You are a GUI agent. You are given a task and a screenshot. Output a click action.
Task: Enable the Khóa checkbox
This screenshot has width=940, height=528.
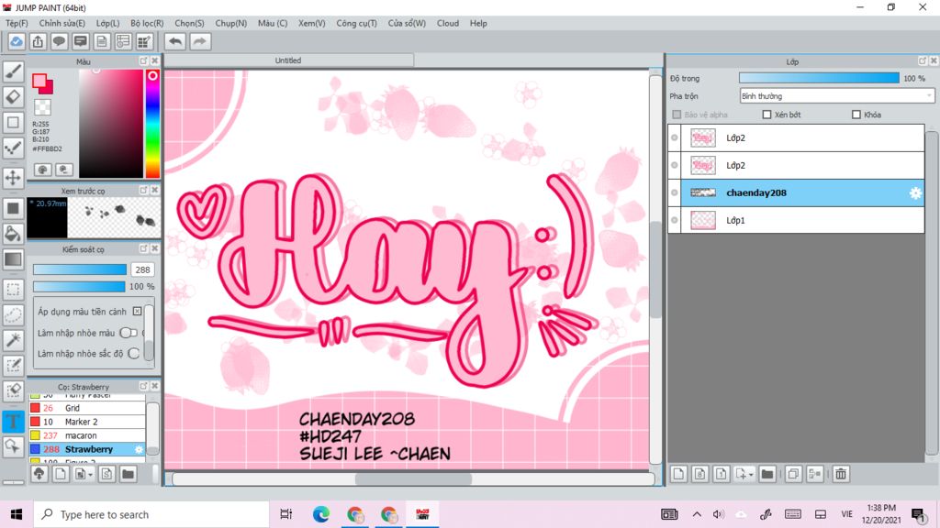click(856, 115)
